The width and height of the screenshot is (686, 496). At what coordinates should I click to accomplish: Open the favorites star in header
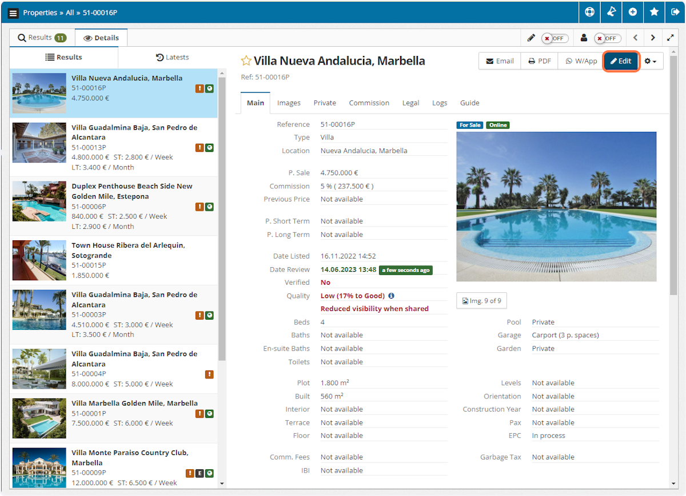pos(654,12)
